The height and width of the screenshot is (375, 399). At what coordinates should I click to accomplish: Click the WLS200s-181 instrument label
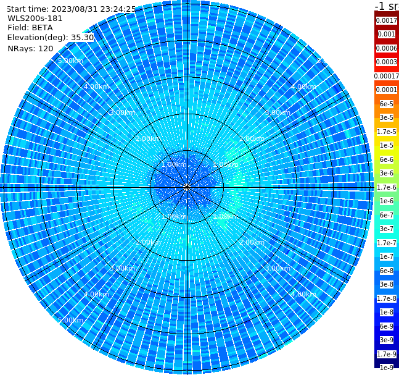tap(35, 19)
